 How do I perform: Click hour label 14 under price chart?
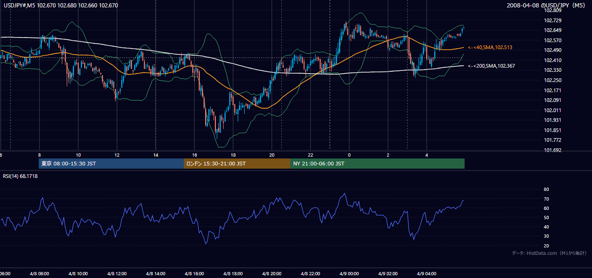pyautogui.click(x=156, y=155)
